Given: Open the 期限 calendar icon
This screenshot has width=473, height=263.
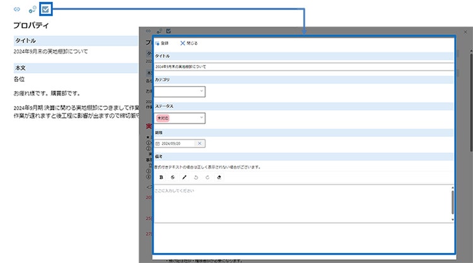Looking at the screenshot, I should 158,144.
